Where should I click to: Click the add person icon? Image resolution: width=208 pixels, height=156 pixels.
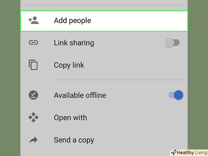tap(33, 20)
